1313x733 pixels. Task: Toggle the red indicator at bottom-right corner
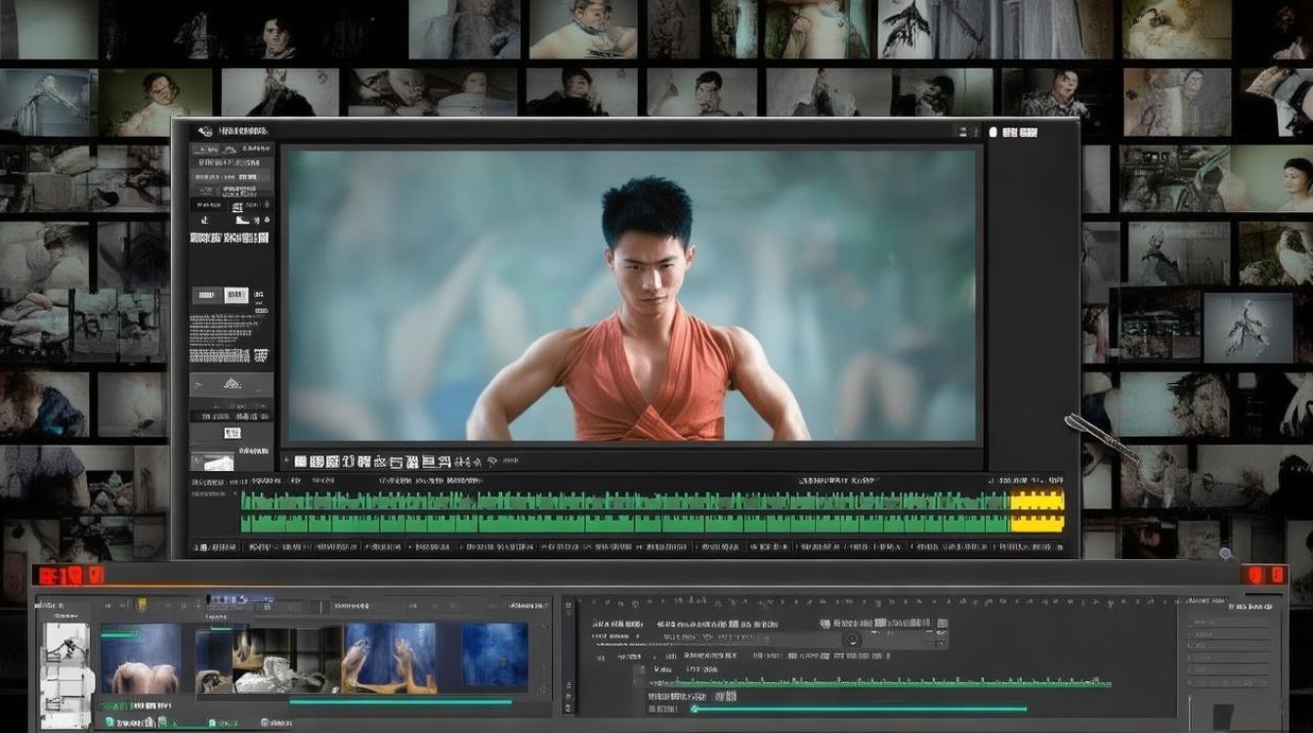(1266, 575)
